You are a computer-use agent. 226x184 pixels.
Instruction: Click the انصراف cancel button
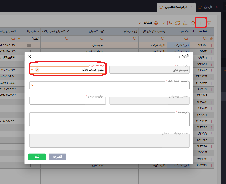tap(57, 157)
